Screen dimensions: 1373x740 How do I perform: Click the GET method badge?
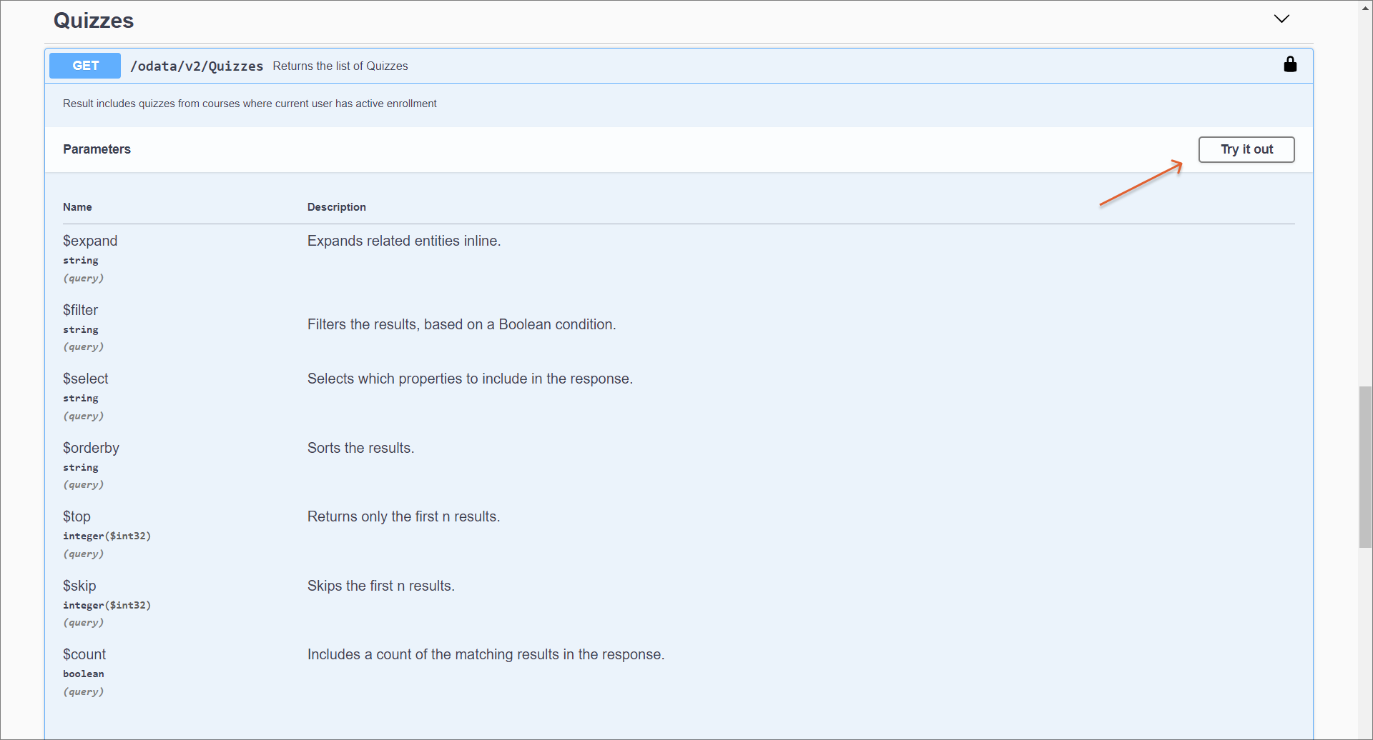85,66
